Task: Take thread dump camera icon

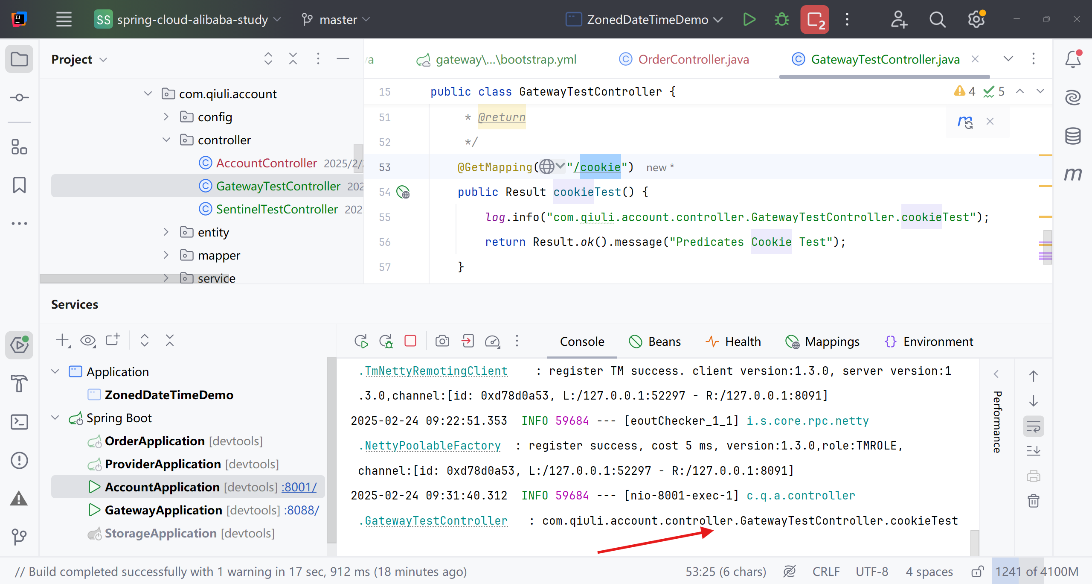Action: 442,341
